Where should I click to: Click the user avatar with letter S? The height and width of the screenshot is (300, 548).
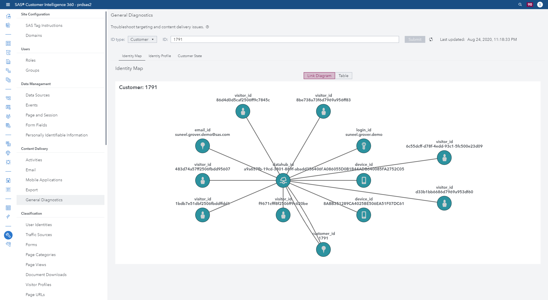[540, 4]
